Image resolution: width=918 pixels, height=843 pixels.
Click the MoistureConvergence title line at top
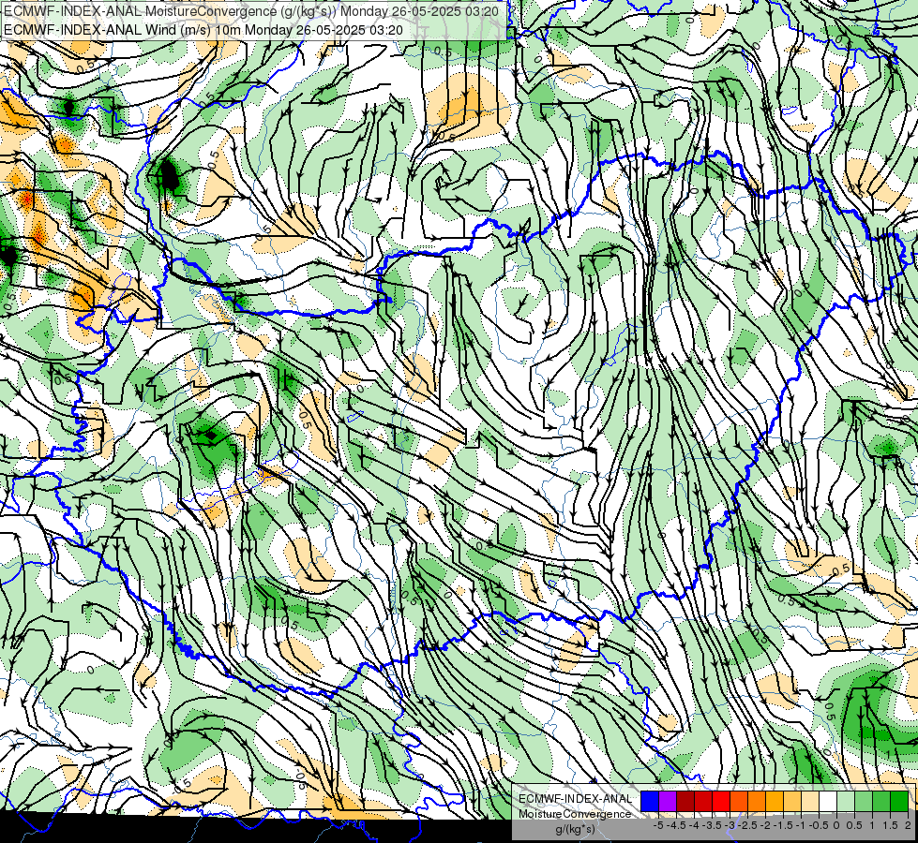[x=251, y=11]
